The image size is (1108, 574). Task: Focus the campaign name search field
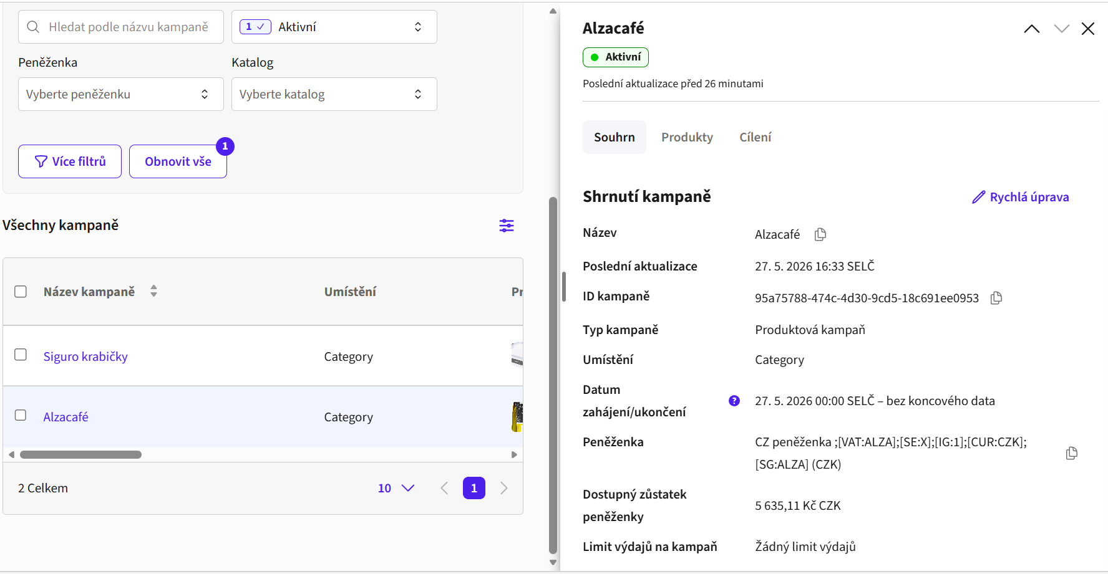click(121, 27)
